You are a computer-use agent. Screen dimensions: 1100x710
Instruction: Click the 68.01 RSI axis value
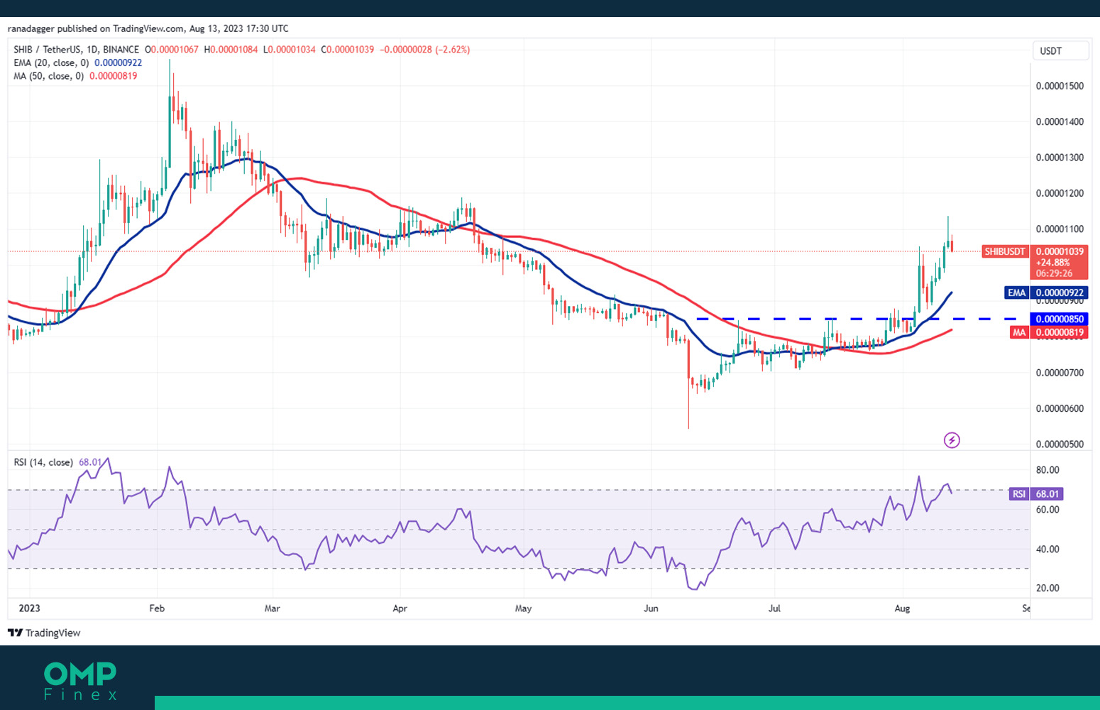[1047, 493]
